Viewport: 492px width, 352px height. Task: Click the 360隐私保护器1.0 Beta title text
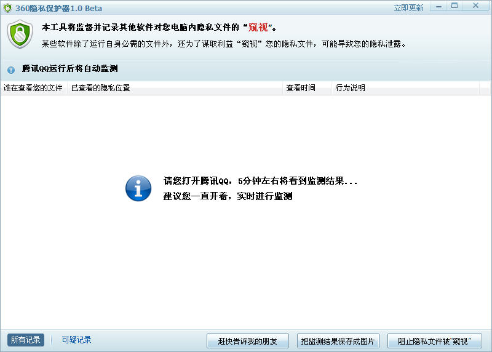pyautogui.click(x=58, y=8)
